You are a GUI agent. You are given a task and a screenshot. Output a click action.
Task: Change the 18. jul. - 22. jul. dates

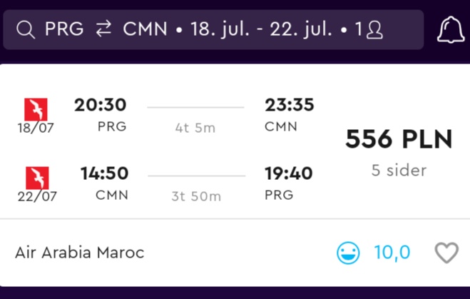pyautogui.click(x=262, y=30)
